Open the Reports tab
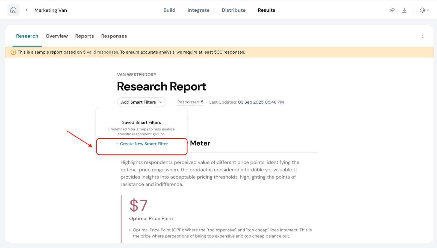 coord(84,36)
